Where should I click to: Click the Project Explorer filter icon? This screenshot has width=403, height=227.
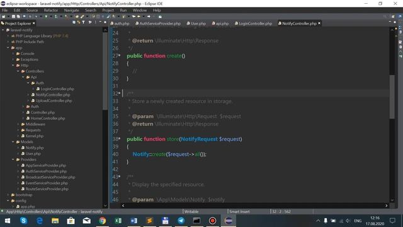point(84,23)
